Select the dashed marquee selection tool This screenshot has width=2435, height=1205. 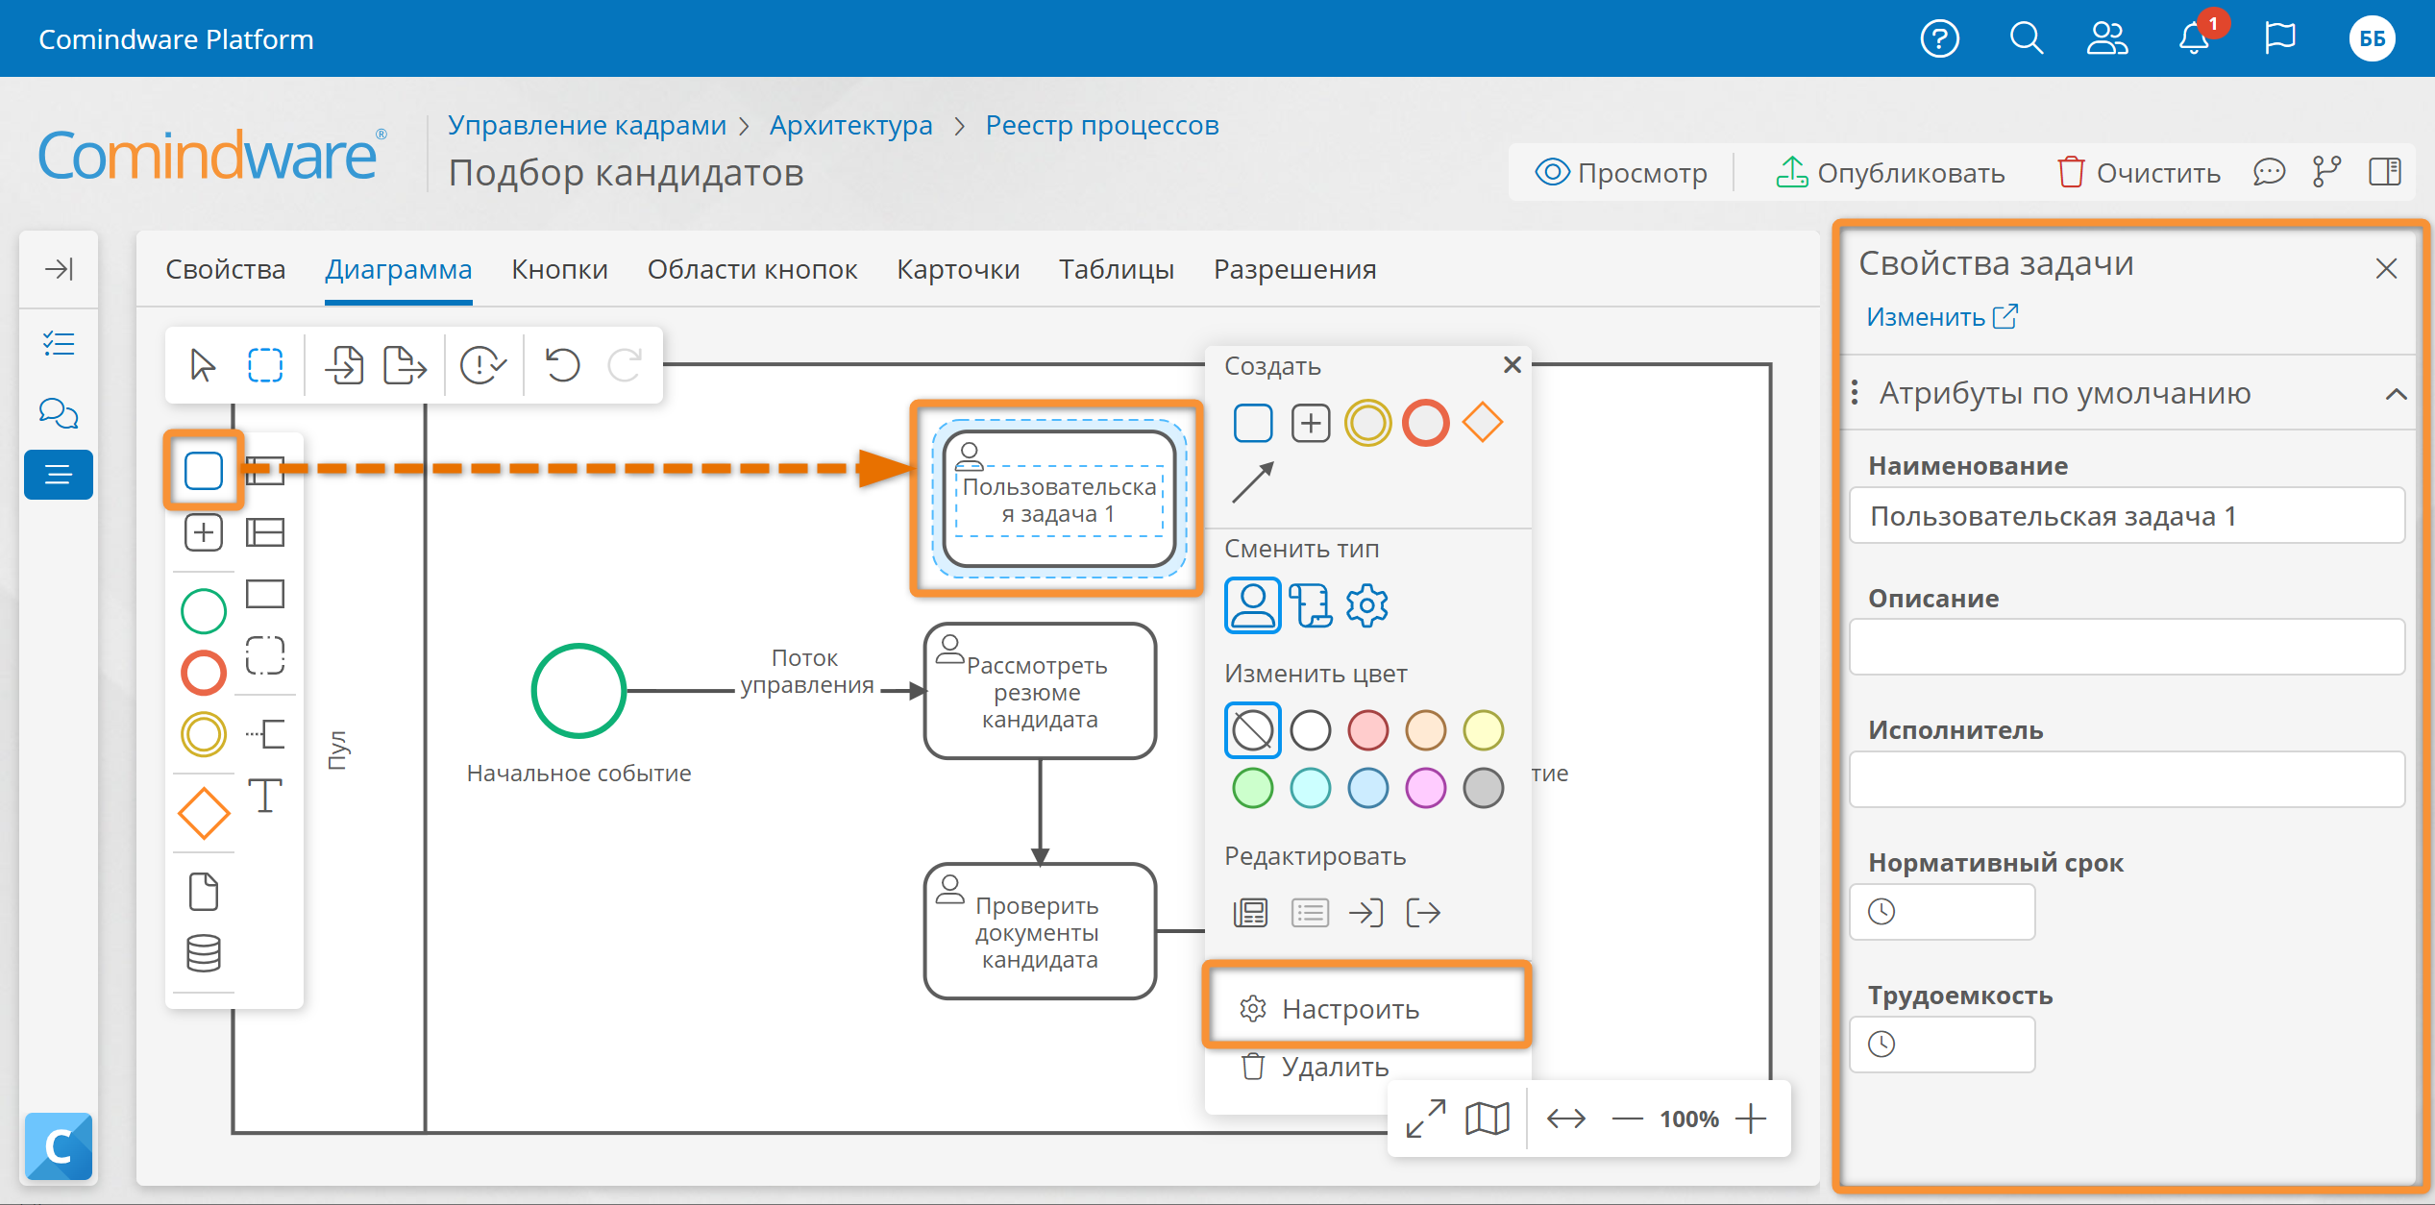tap(265, 365)
